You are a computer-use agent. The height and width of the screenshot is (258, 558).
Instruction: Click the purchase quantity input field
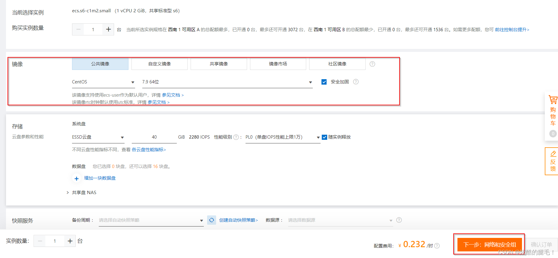[x=93, y=29]
